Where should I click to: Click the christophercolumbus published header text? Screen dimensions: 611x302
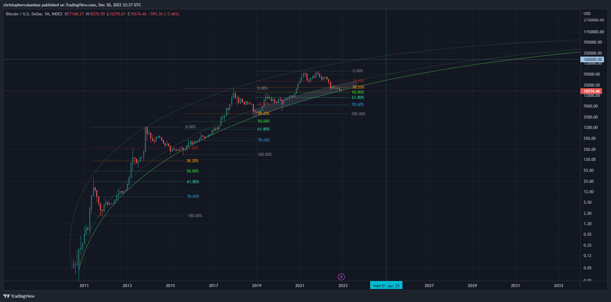tap(72, 5)
